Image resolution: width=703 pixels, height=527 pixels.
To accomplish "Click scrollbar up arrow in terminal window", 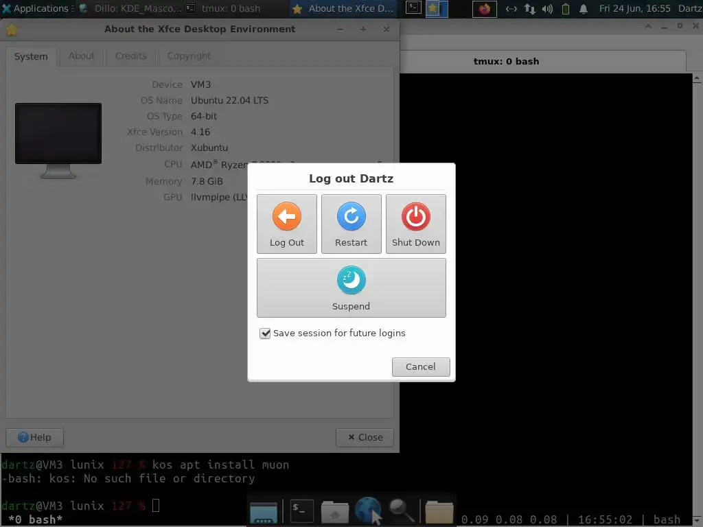I will [x=698, y=78].
